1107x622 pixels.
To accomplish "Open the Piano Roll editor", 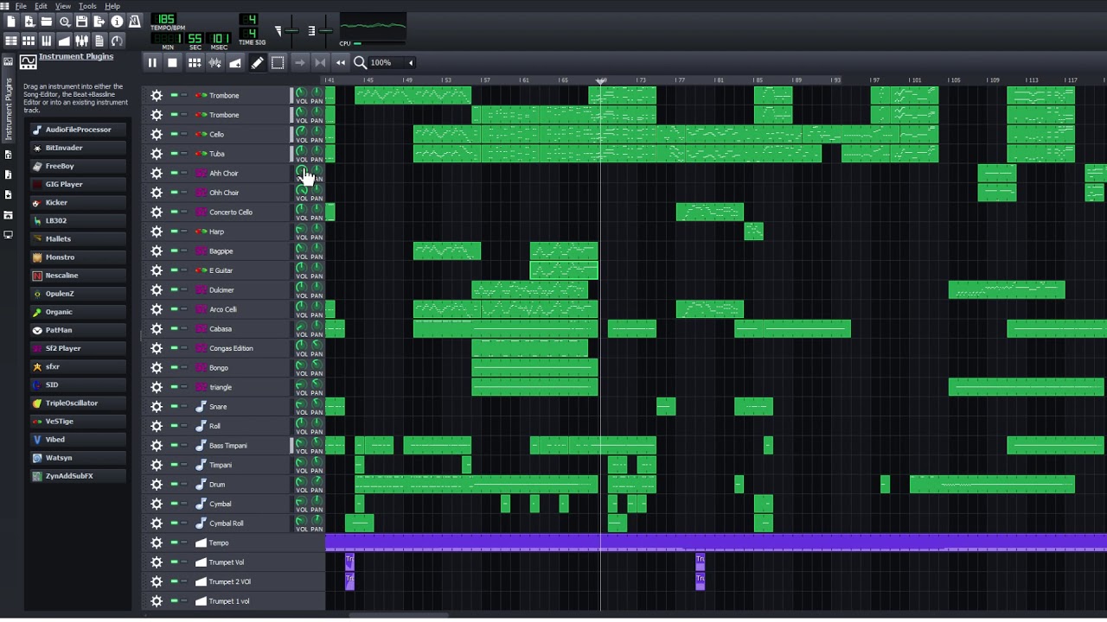I will 47,41.
